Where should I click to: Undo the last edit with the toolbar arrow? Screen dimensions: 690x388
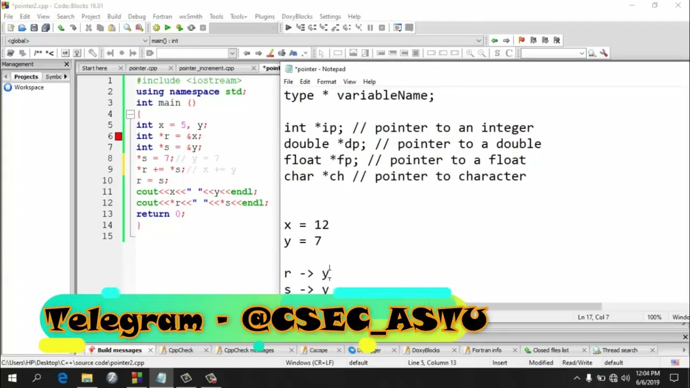pyautogui.click(x=61, y=28)
